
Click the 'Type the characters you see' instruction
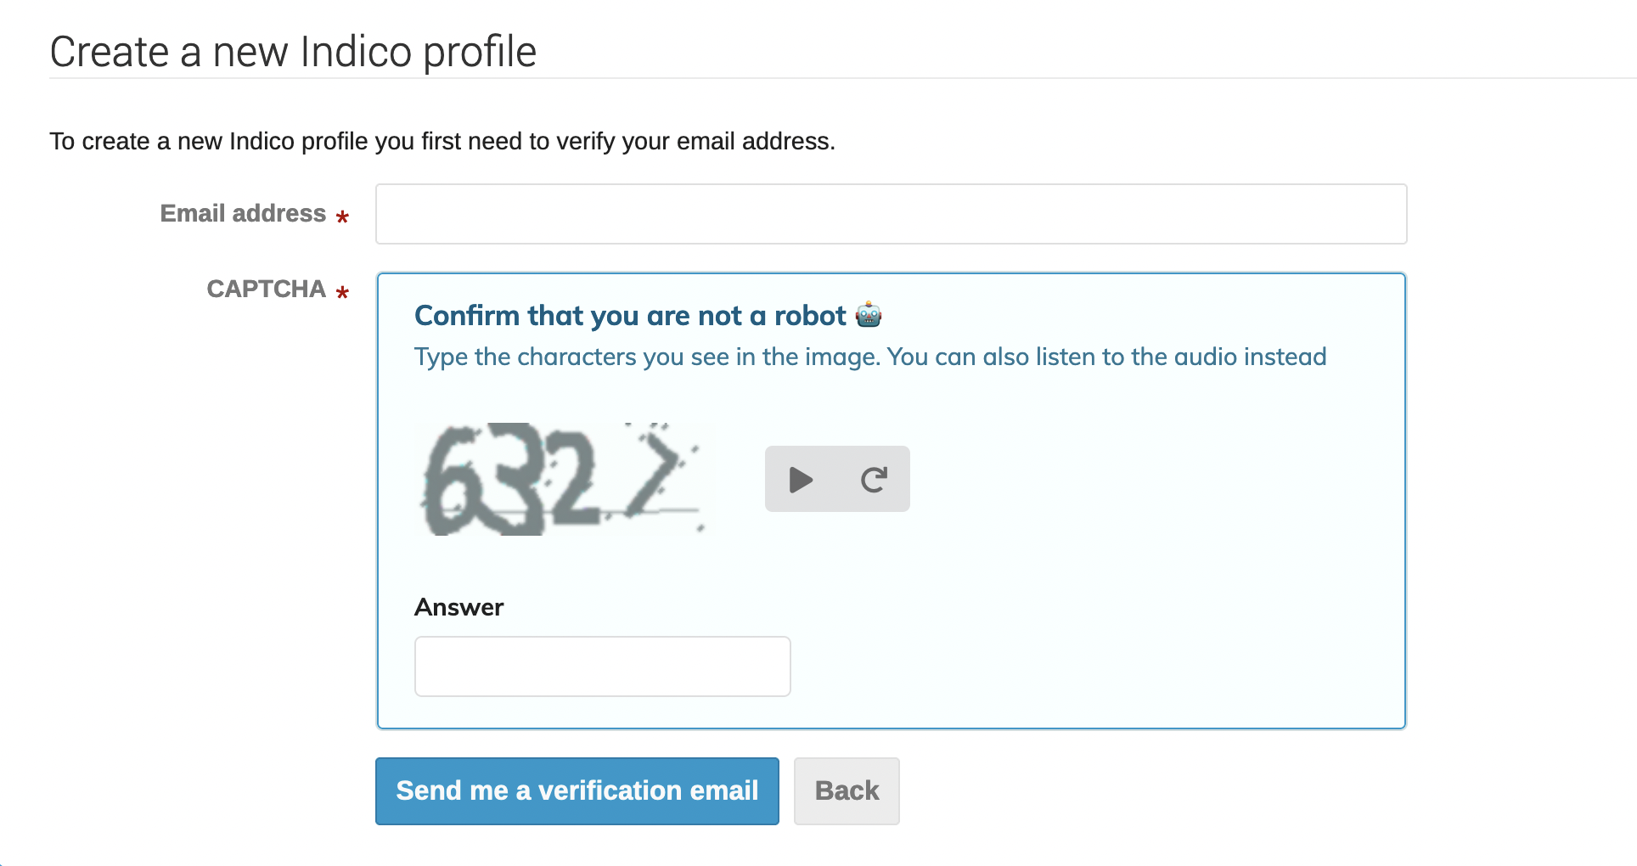870,357
